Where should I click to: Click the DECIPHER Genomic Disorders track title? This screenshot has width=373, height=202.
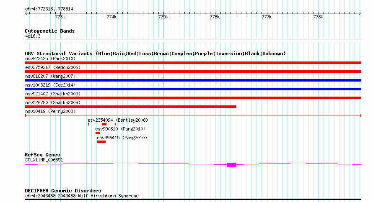[63, 191]
